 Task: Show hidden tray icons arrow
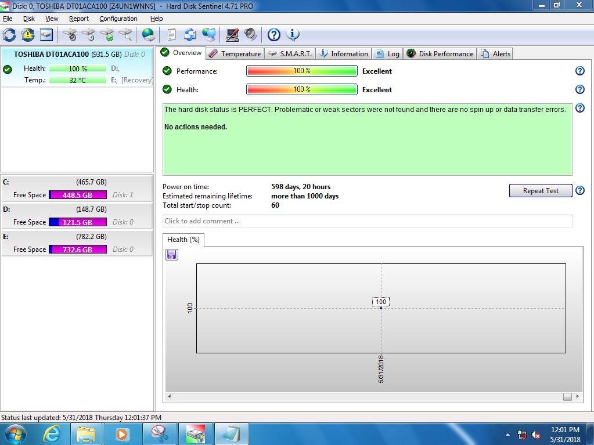507,435
